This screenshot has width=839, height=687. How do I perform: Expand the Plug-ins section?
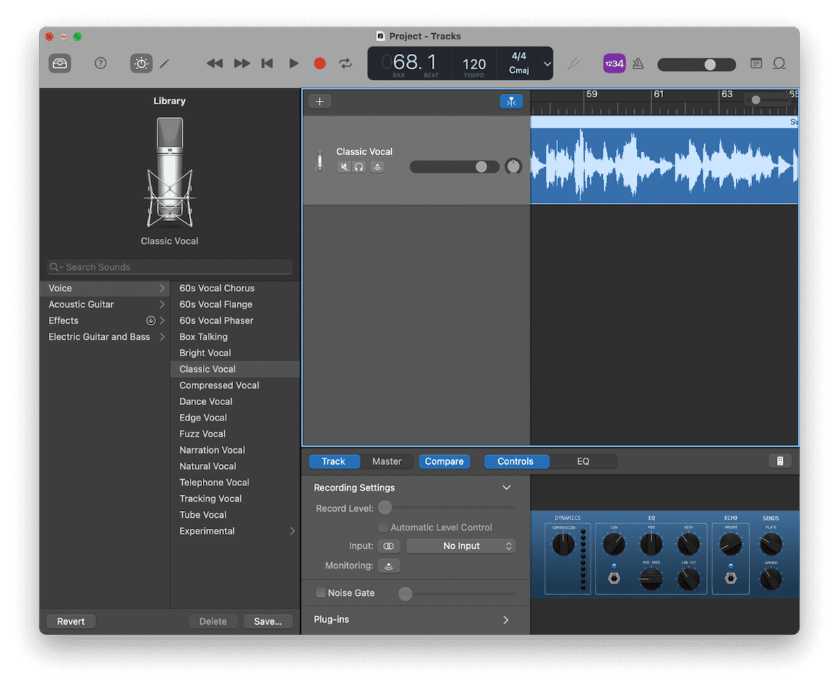pyautogui.click(x=506, y=620)
